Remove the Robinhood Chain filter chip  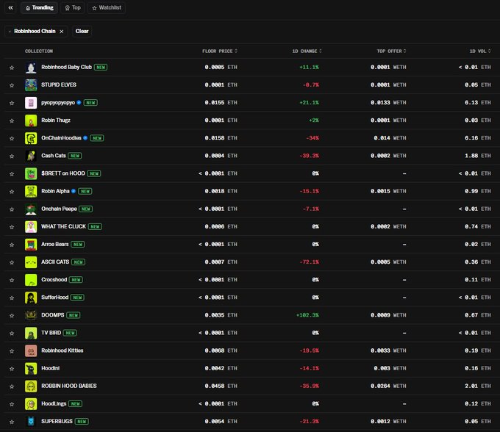(62, 31)
